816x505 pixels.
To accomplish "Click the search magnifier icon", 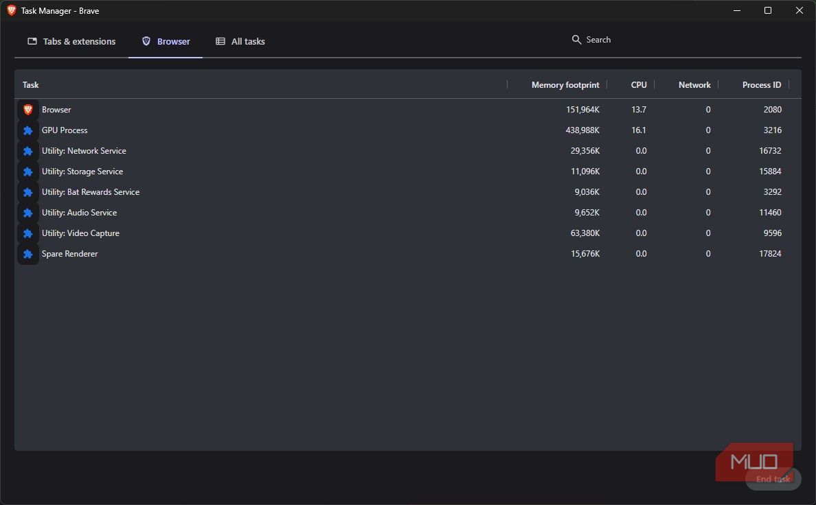I will tap(576, 40).
